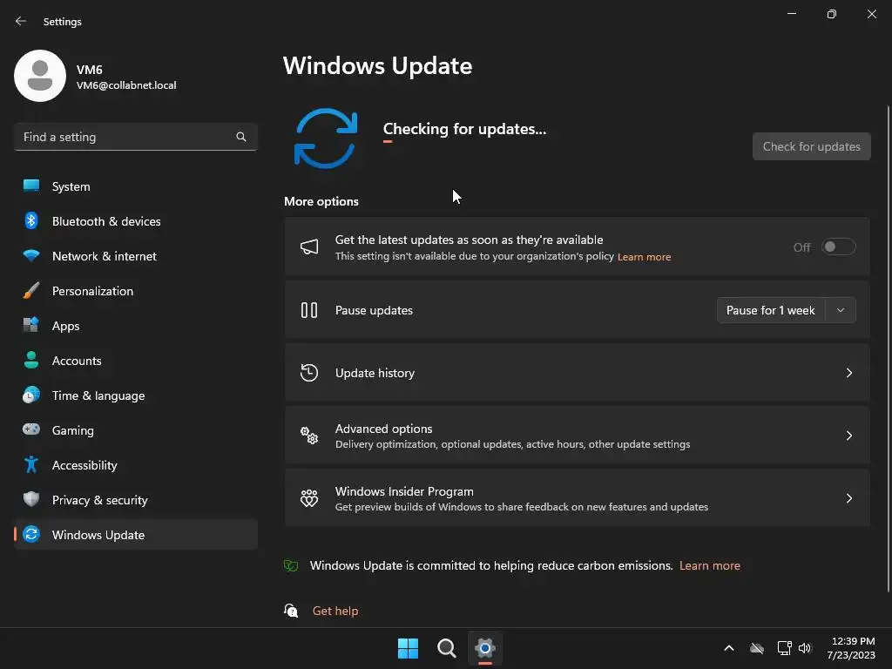892x669 pixels.
Task: Click the Gaming controller icon
Action: coord(31,429)
